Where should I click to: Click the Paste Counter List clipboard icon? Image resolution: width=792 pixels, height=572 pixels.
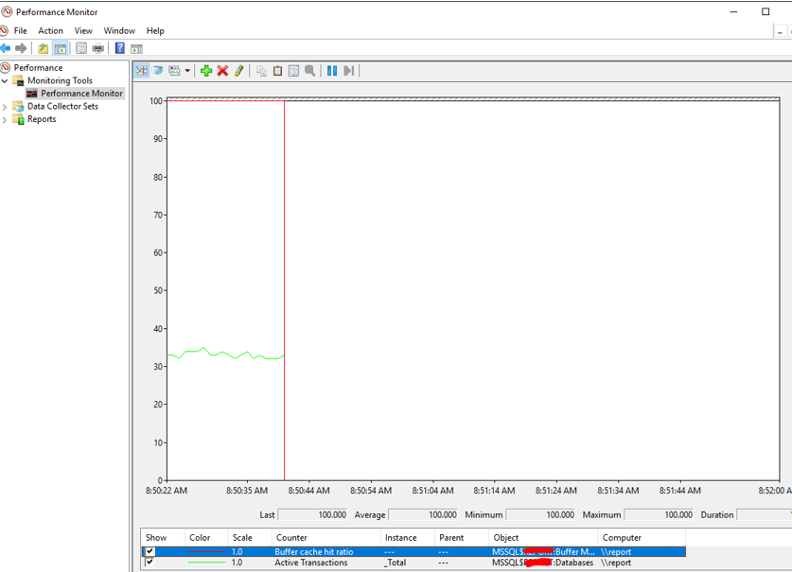(x=277, y=71)
